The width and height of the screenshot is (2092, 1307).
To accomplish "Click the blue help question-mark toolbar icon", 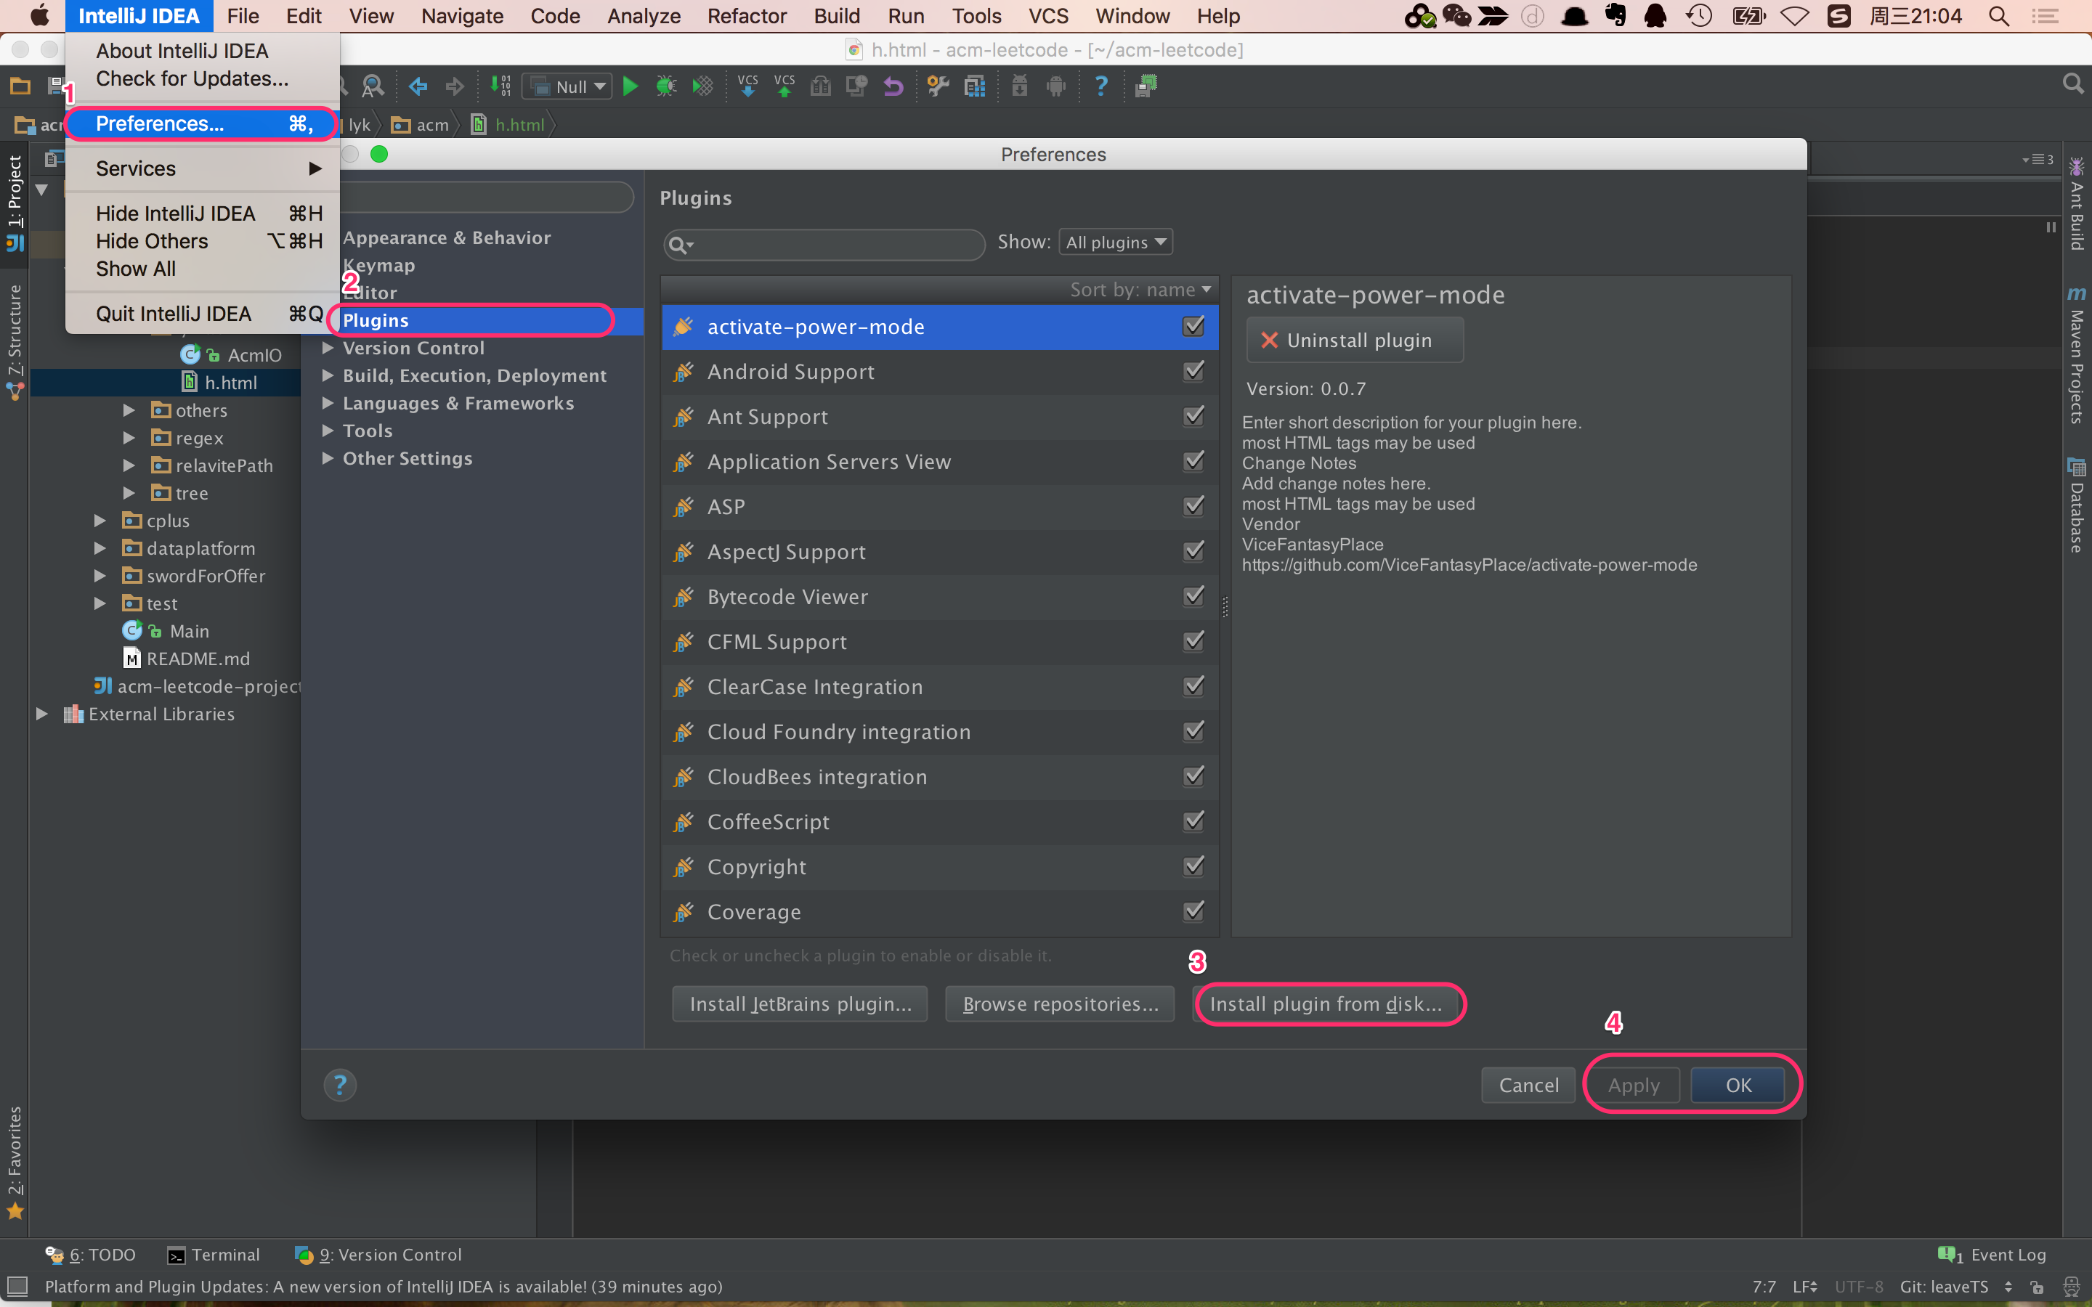I will 1100,86.
